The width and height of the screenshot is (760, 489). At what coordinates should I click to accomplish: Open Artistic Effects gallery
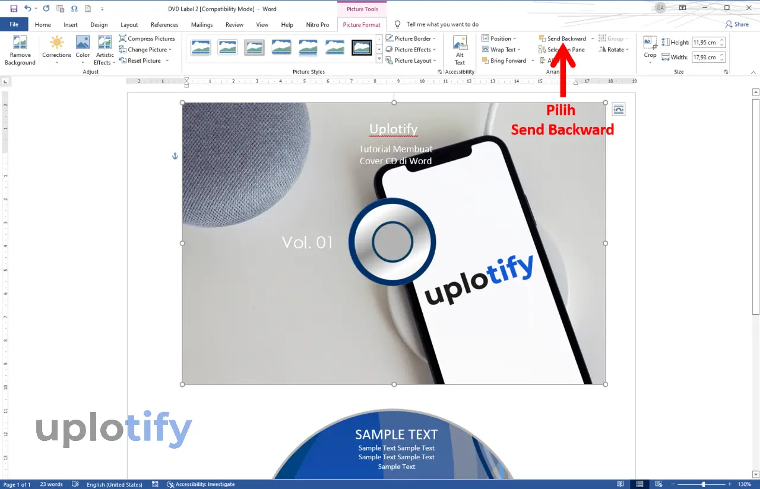104,50
